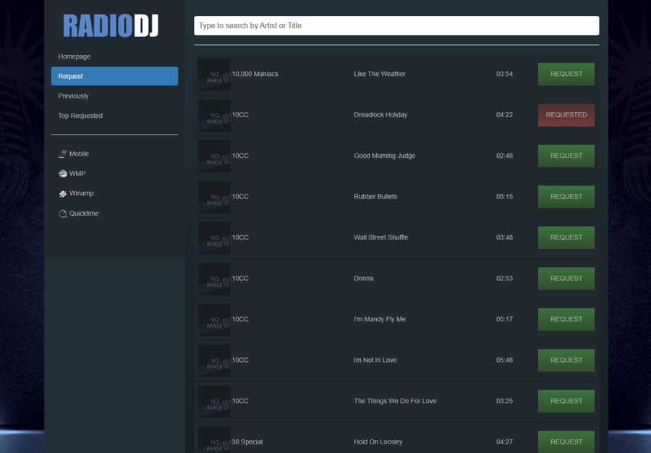
Task: Click the RadioDJ logo
Action: tap(111, 25)
